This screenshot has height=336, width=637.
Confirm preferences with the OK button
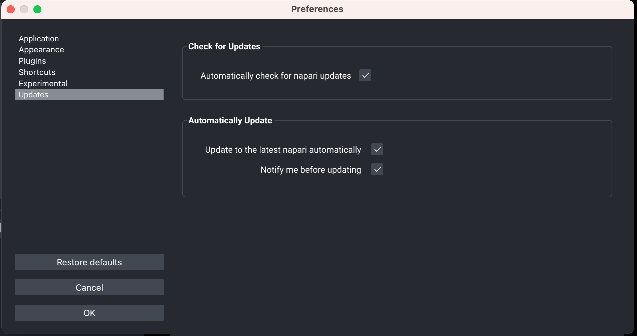point(89,313)
